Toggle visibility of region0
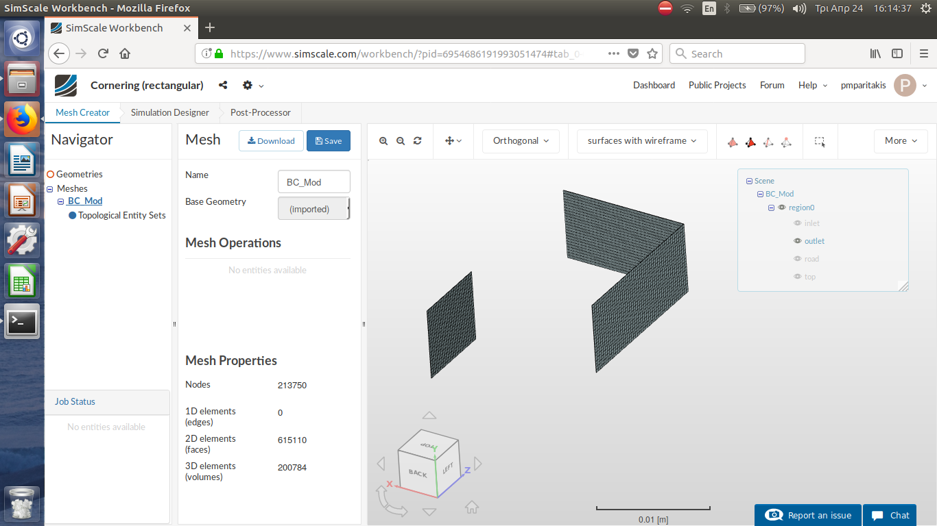The image size is (937, 526). pyautogui.click(x=782, y=207)
